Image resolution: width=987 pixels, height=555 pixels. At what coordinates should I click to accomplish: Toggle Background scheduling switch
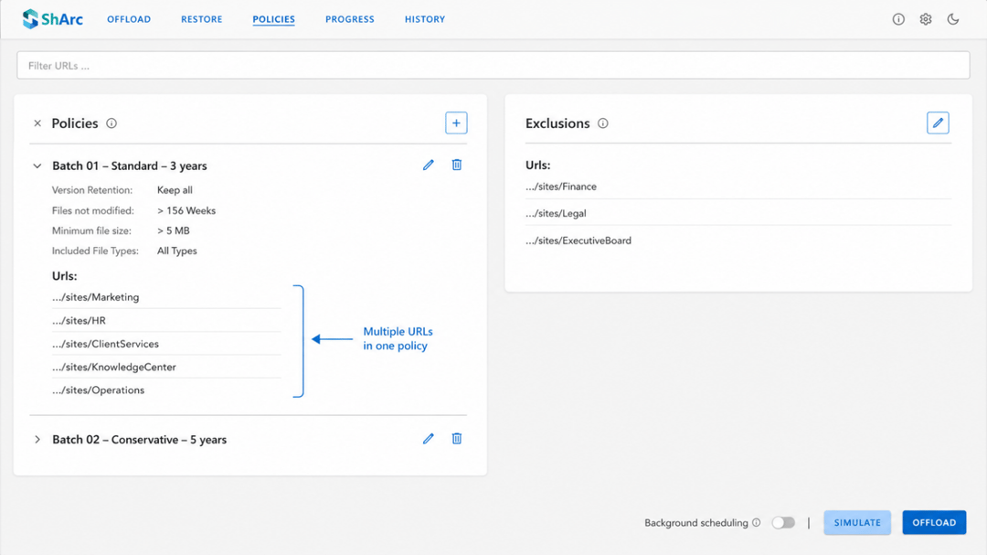coord(784,522)
